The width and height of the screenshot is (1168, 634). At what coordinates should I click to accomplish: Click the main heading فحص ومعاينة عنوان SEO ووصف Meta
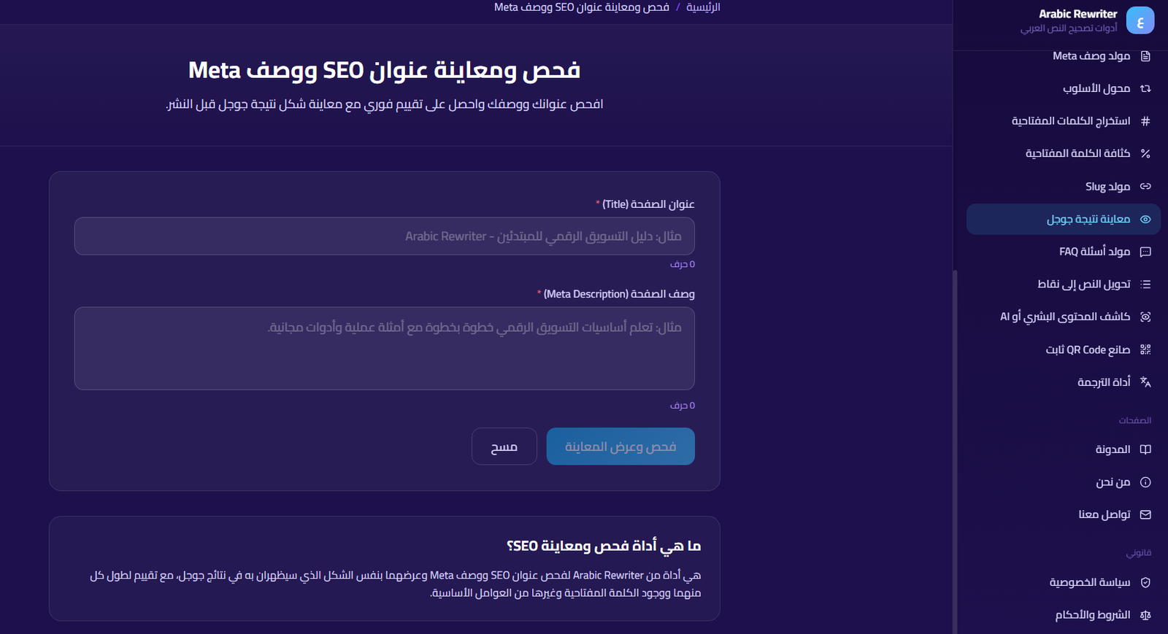tap(385, 70)
